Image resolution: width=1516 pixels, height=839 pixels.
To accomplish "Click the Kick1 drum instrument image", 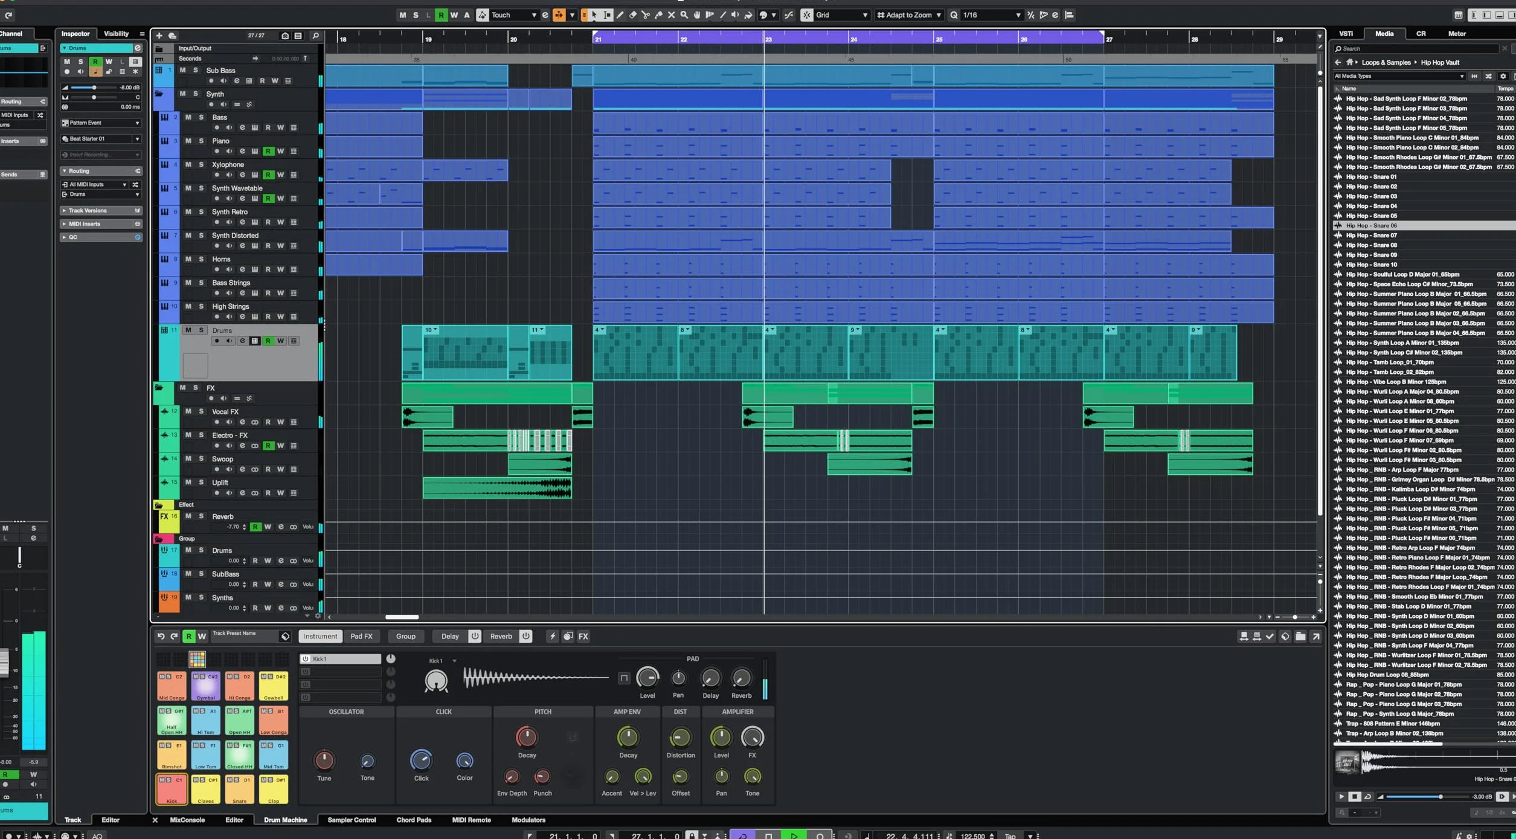I will tap(435, 681).
